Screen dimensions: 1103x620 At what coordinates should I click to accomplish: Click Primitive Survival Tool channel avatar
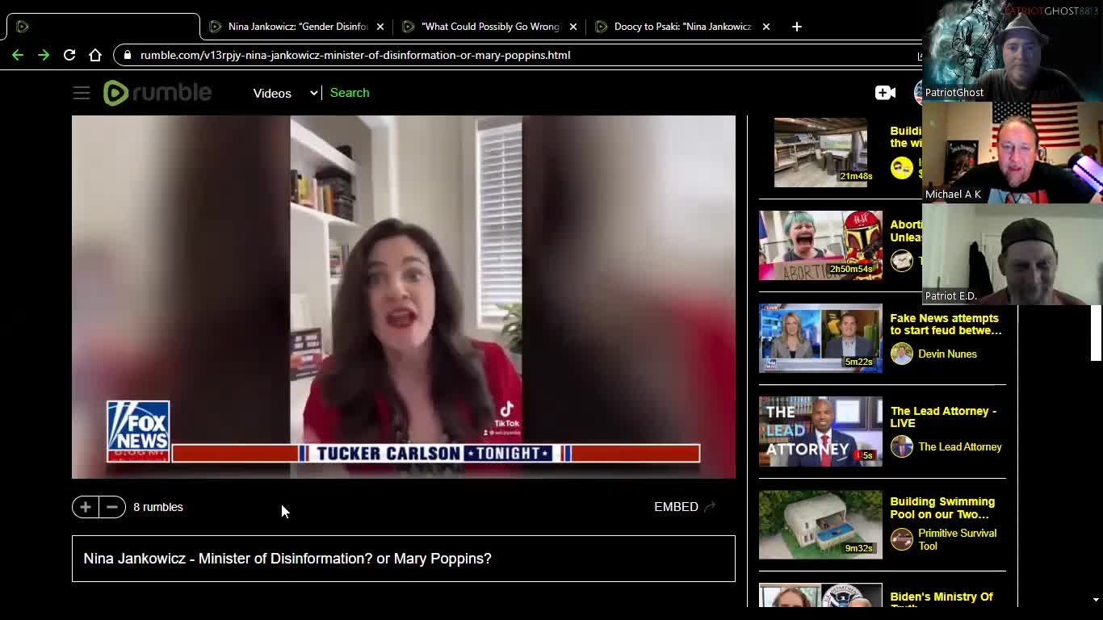coord(901,538)
